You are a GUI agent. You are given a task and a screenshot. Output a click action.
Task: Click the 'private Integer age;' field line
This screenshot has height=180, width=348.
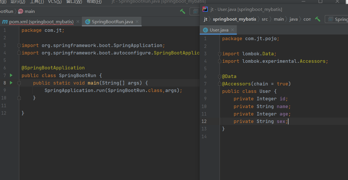click(x=262, y=114)
